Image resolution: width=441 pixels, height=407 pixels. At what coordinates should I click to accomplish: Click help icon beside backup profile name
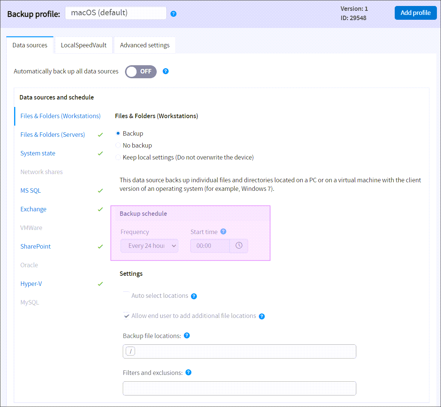(173, 14)
